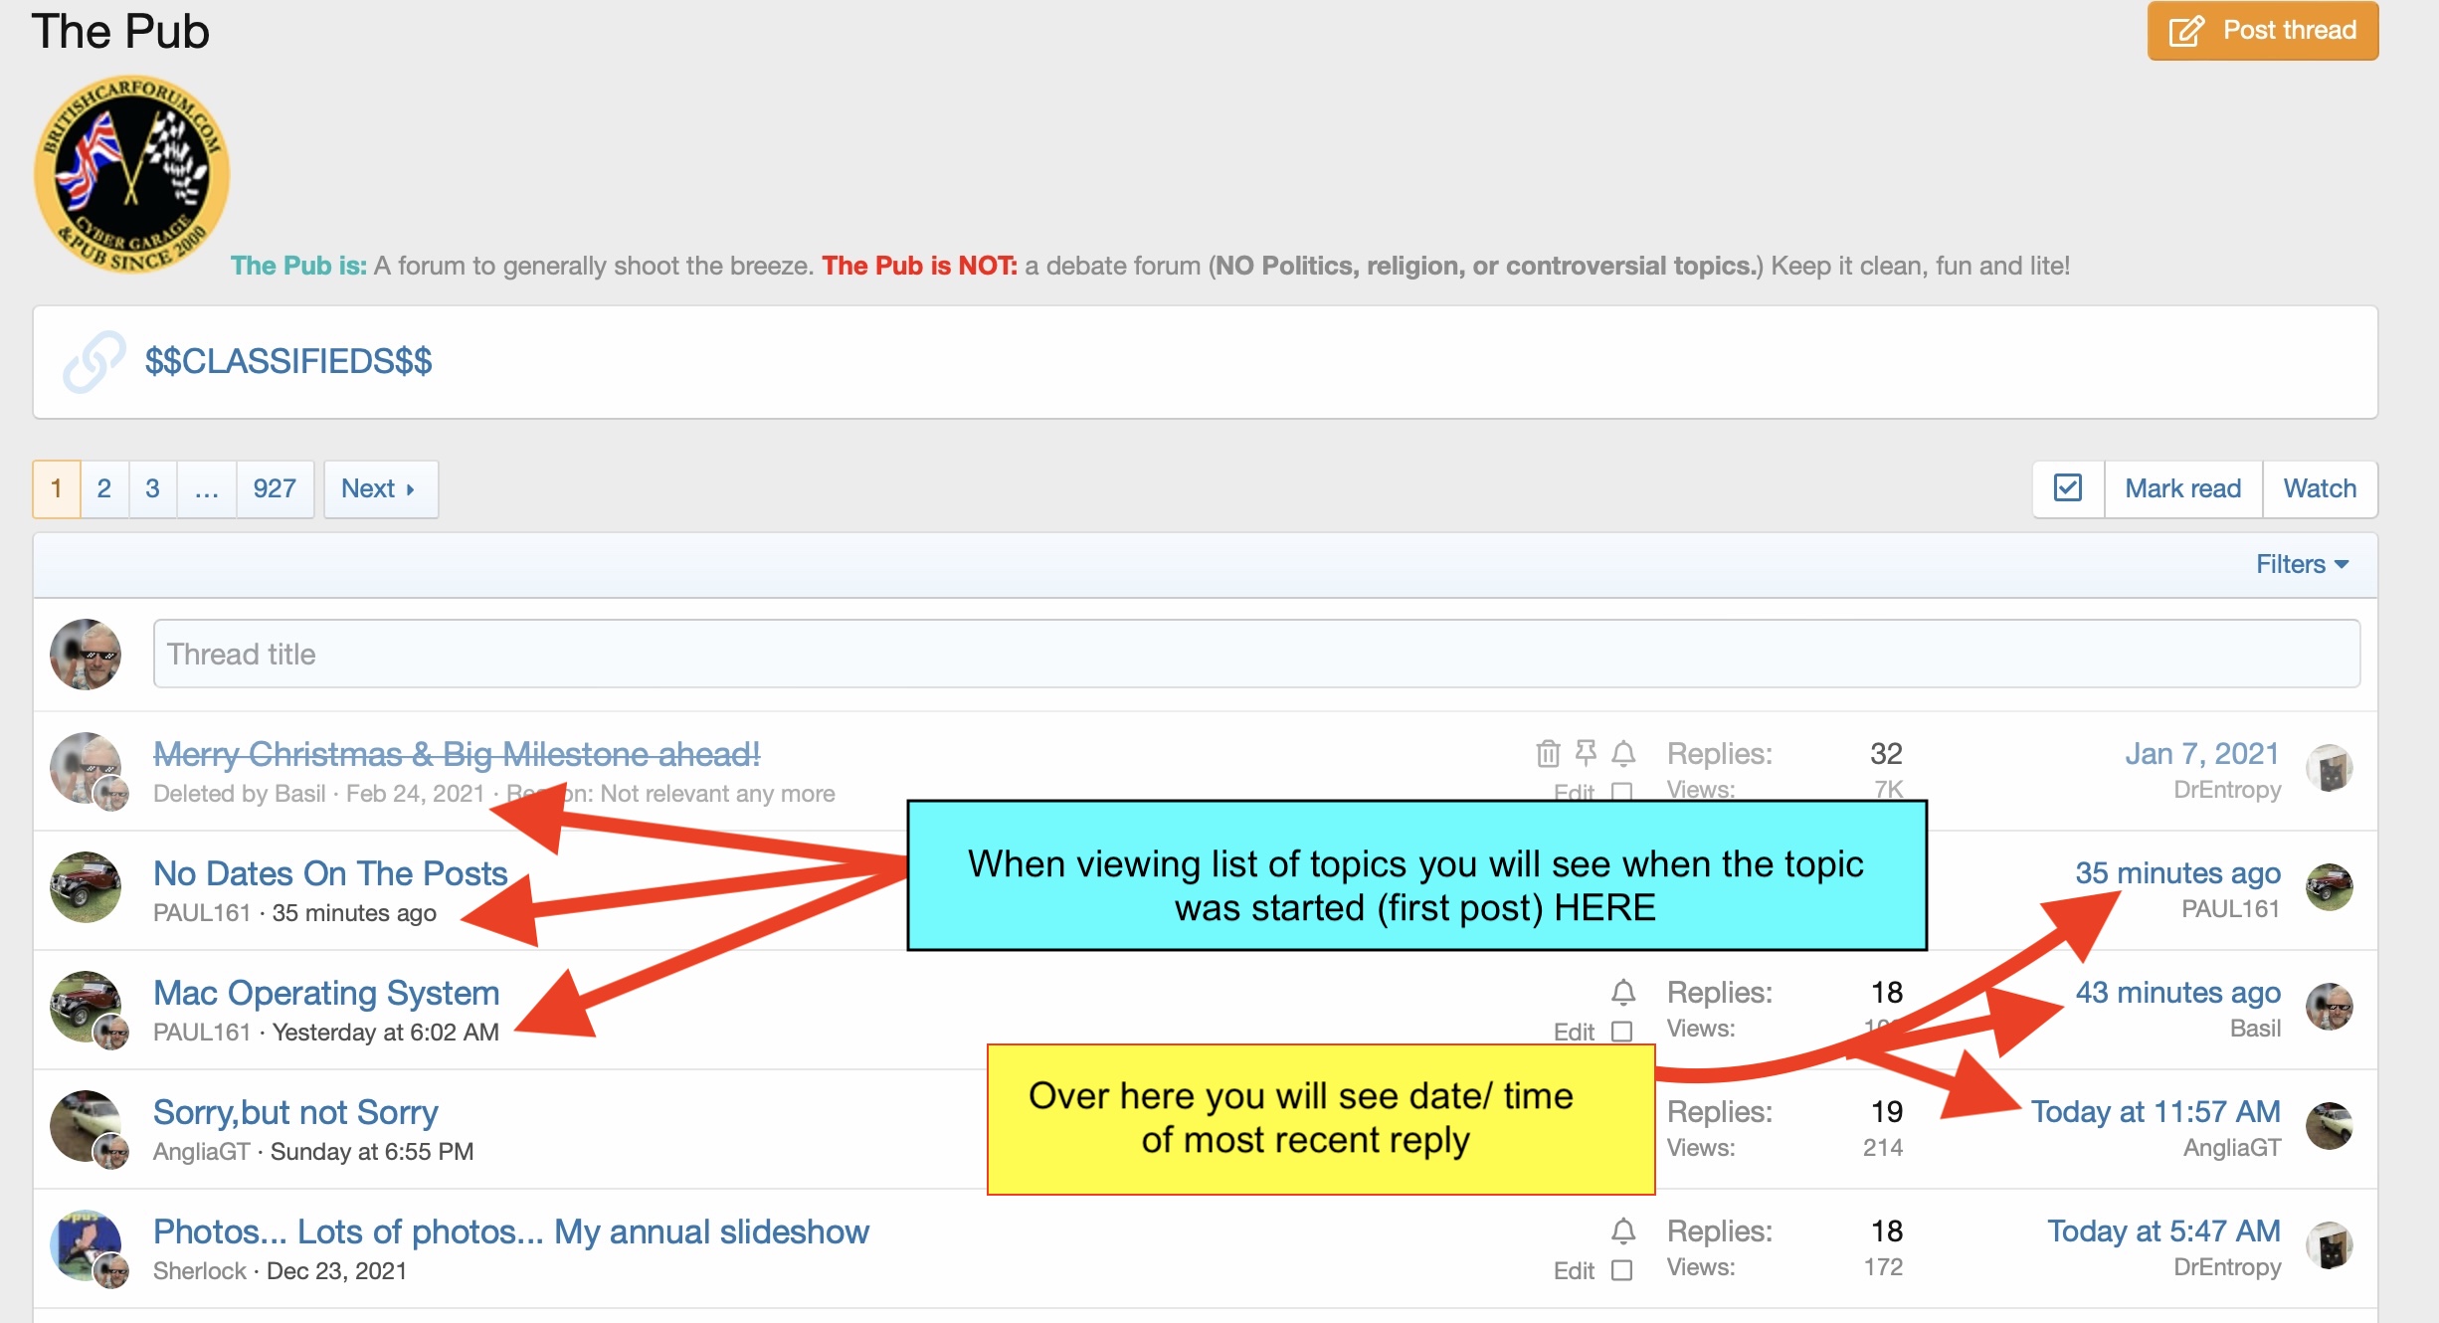Click the Post thread pencil icon
The height and width of the screenshot is (1323, 2439).
[2186, 31]
